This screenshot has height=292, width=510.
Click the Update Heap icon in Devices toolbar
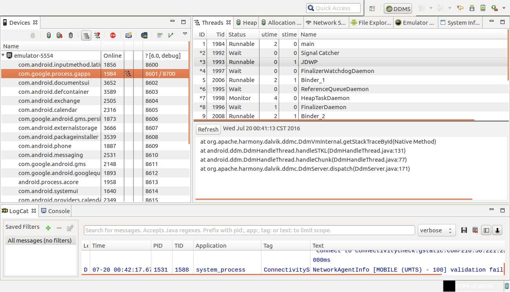pyautogui.click(x=49, y=35)
